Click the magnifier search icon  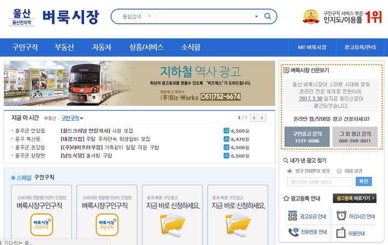(267, 16)
